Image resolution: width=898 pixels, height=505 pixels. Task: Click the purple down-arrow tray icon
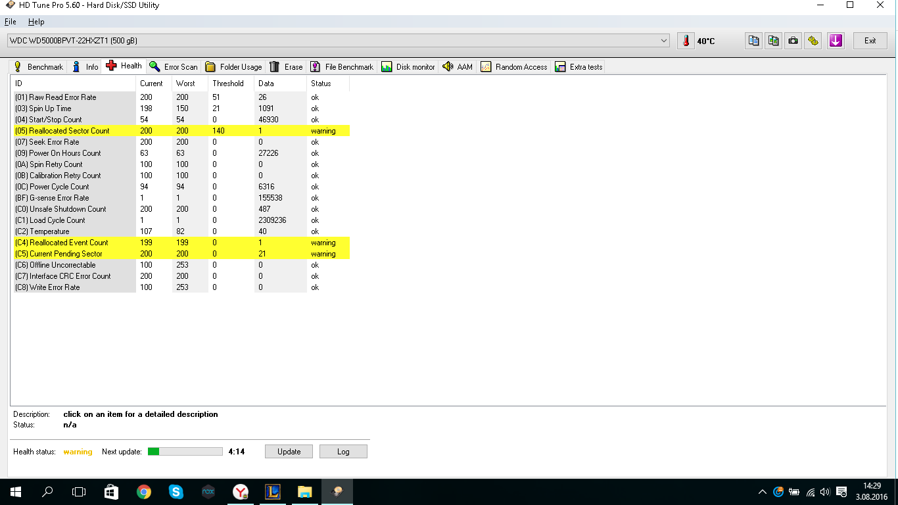836,41
